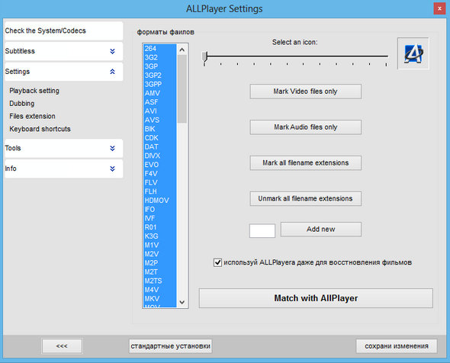Select the DIVX extension in list
The height and width of the screenshot is (363, 450).
point(160,156)
